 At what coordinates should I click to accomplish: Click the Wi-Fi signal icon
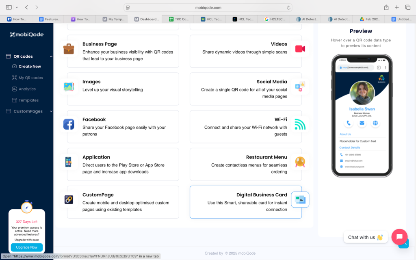(x=300, y=124)
